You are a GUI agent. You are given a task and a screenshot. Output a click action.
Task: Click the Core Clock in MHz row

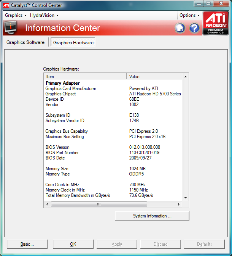113,185
